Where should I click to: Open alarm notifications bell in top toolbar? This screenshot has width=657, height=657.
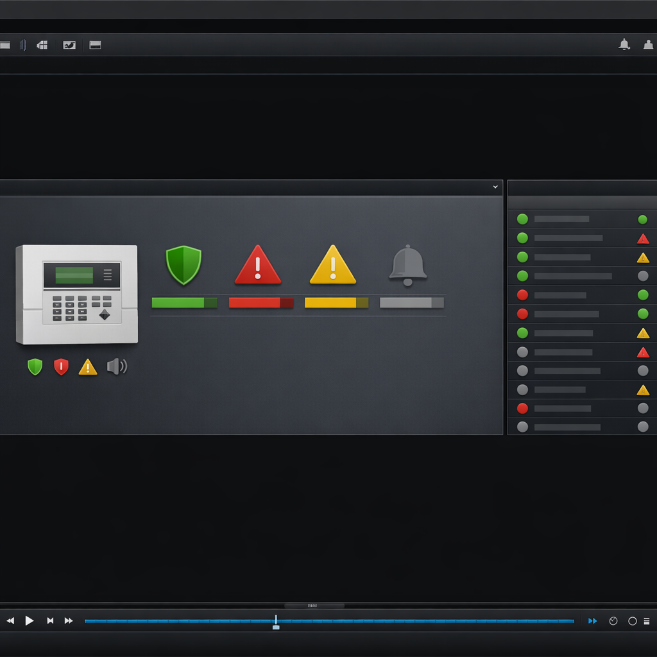pyautogui.click(x=624, y=44)
